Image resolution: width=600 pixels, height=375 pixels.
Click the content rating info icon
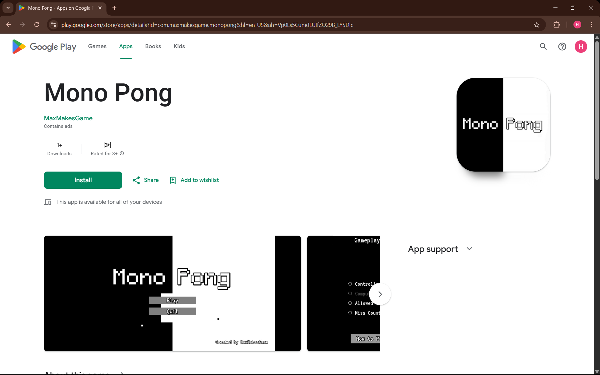click(x=122, y=153)
